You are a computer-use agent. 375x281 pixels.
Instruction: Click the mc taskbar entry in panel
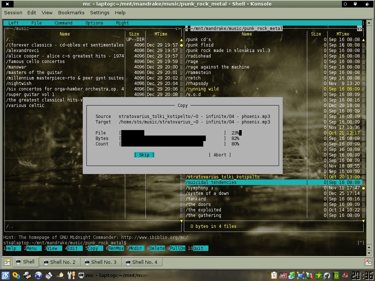tap(114, 276)
